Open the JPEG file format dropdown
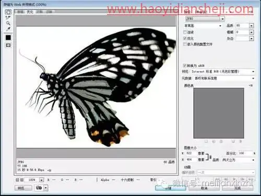 [205, 19]
